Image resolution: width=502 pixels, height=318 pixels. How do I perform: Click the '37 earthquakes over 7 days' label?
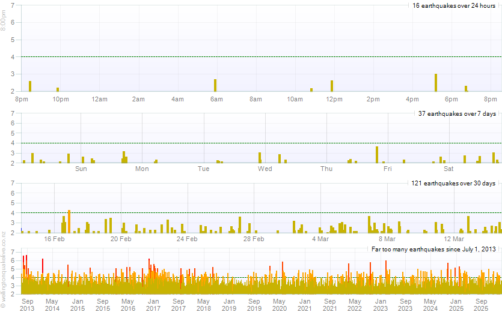click(x=456, y=113)
